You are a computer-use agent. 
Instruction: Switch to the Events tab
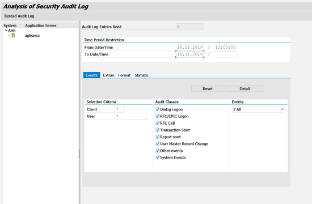coord(91,75)
